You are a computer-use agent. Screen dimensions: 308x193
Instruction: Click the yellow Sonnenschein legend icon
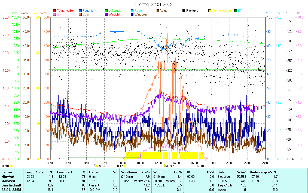click(x=210, y=11)
